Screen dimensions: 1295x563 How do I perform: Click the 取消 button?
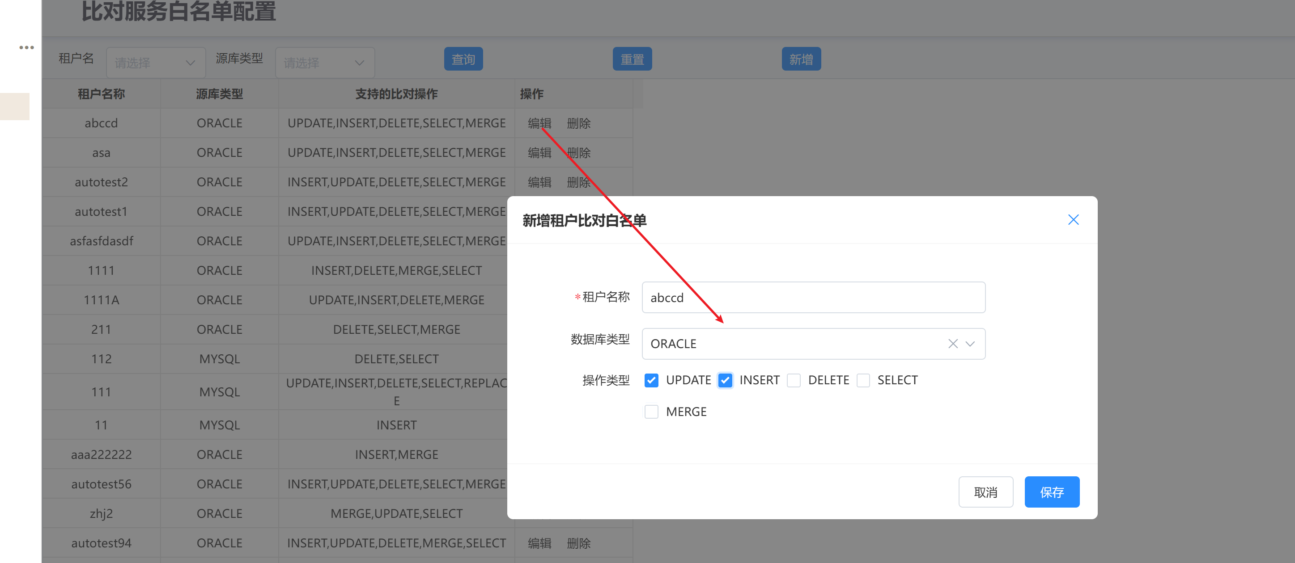point(985,492)
